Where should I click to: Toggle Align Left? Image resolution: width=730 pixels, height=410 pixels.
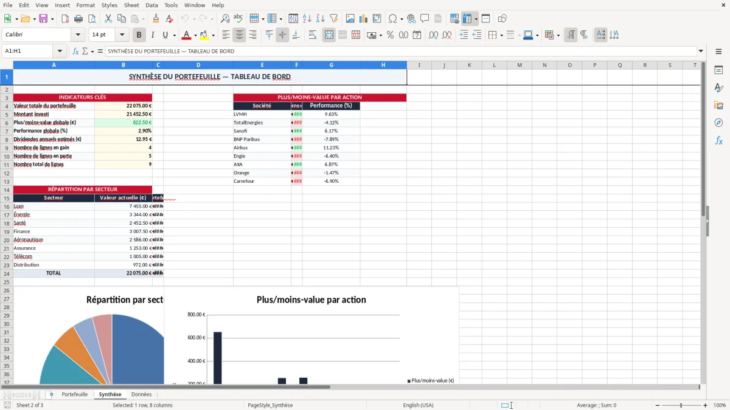(x=226, y=35)
